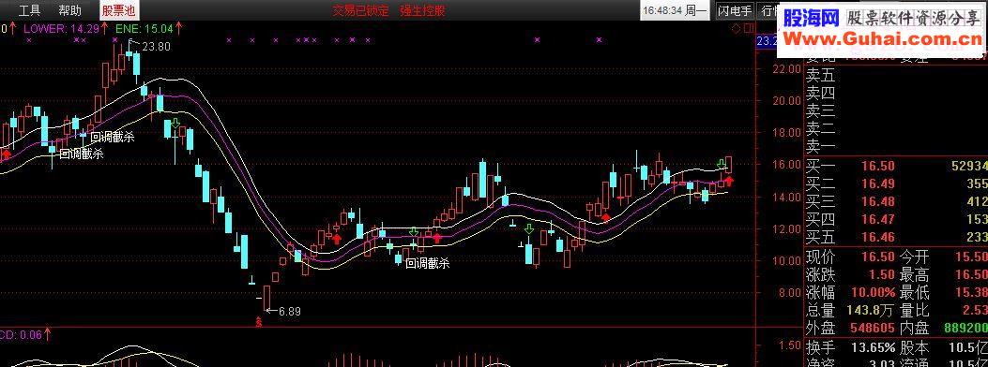Click the green down arrow above the 10.00 dip candle
988x367 pixels.
(528, 228)
